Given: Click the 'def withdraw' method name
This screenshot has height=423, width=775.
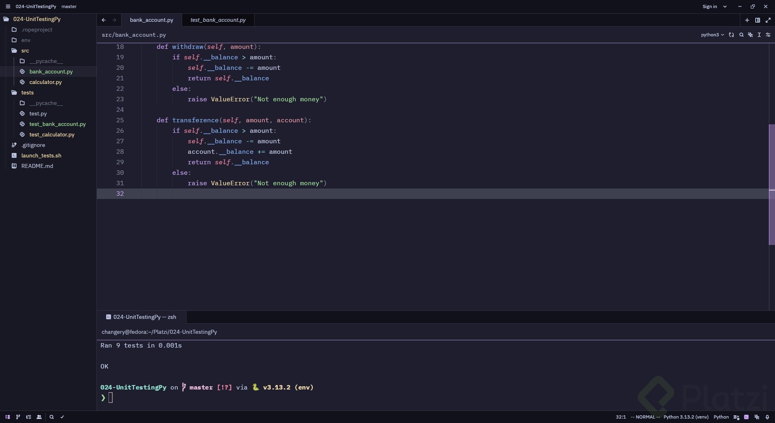Looking at the screenshot, I should pyautogui.click(x=188, y=47).
